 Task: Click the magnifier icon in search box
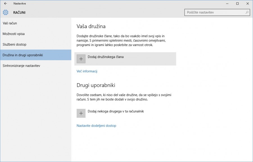click(x=247, y=12)
